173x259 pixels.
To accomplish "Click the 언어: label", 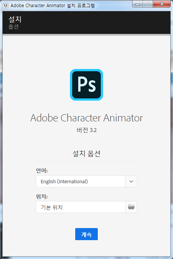I will click(x=42, y=170).
